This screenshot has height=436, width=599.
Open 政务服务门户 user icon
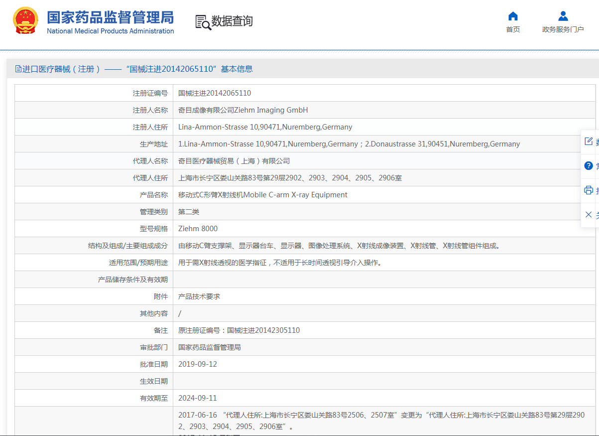pyautogui.click(x=563, y=16)
